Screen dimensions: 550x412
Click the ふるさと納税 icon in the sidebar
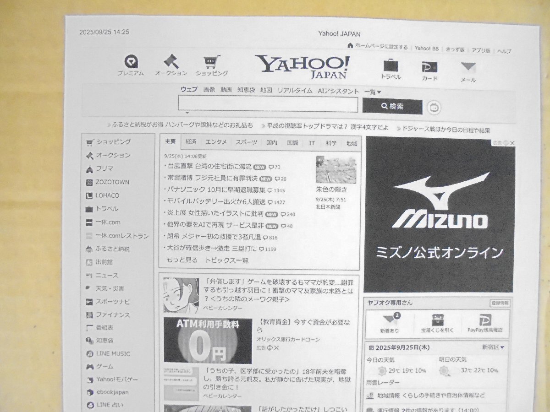pyautogui.click(x=90, y=249)
